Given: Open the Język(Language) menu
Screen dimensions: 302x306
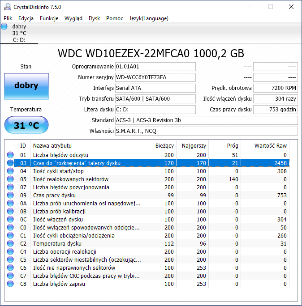Looking at the screenshot, I should (149, 18).
